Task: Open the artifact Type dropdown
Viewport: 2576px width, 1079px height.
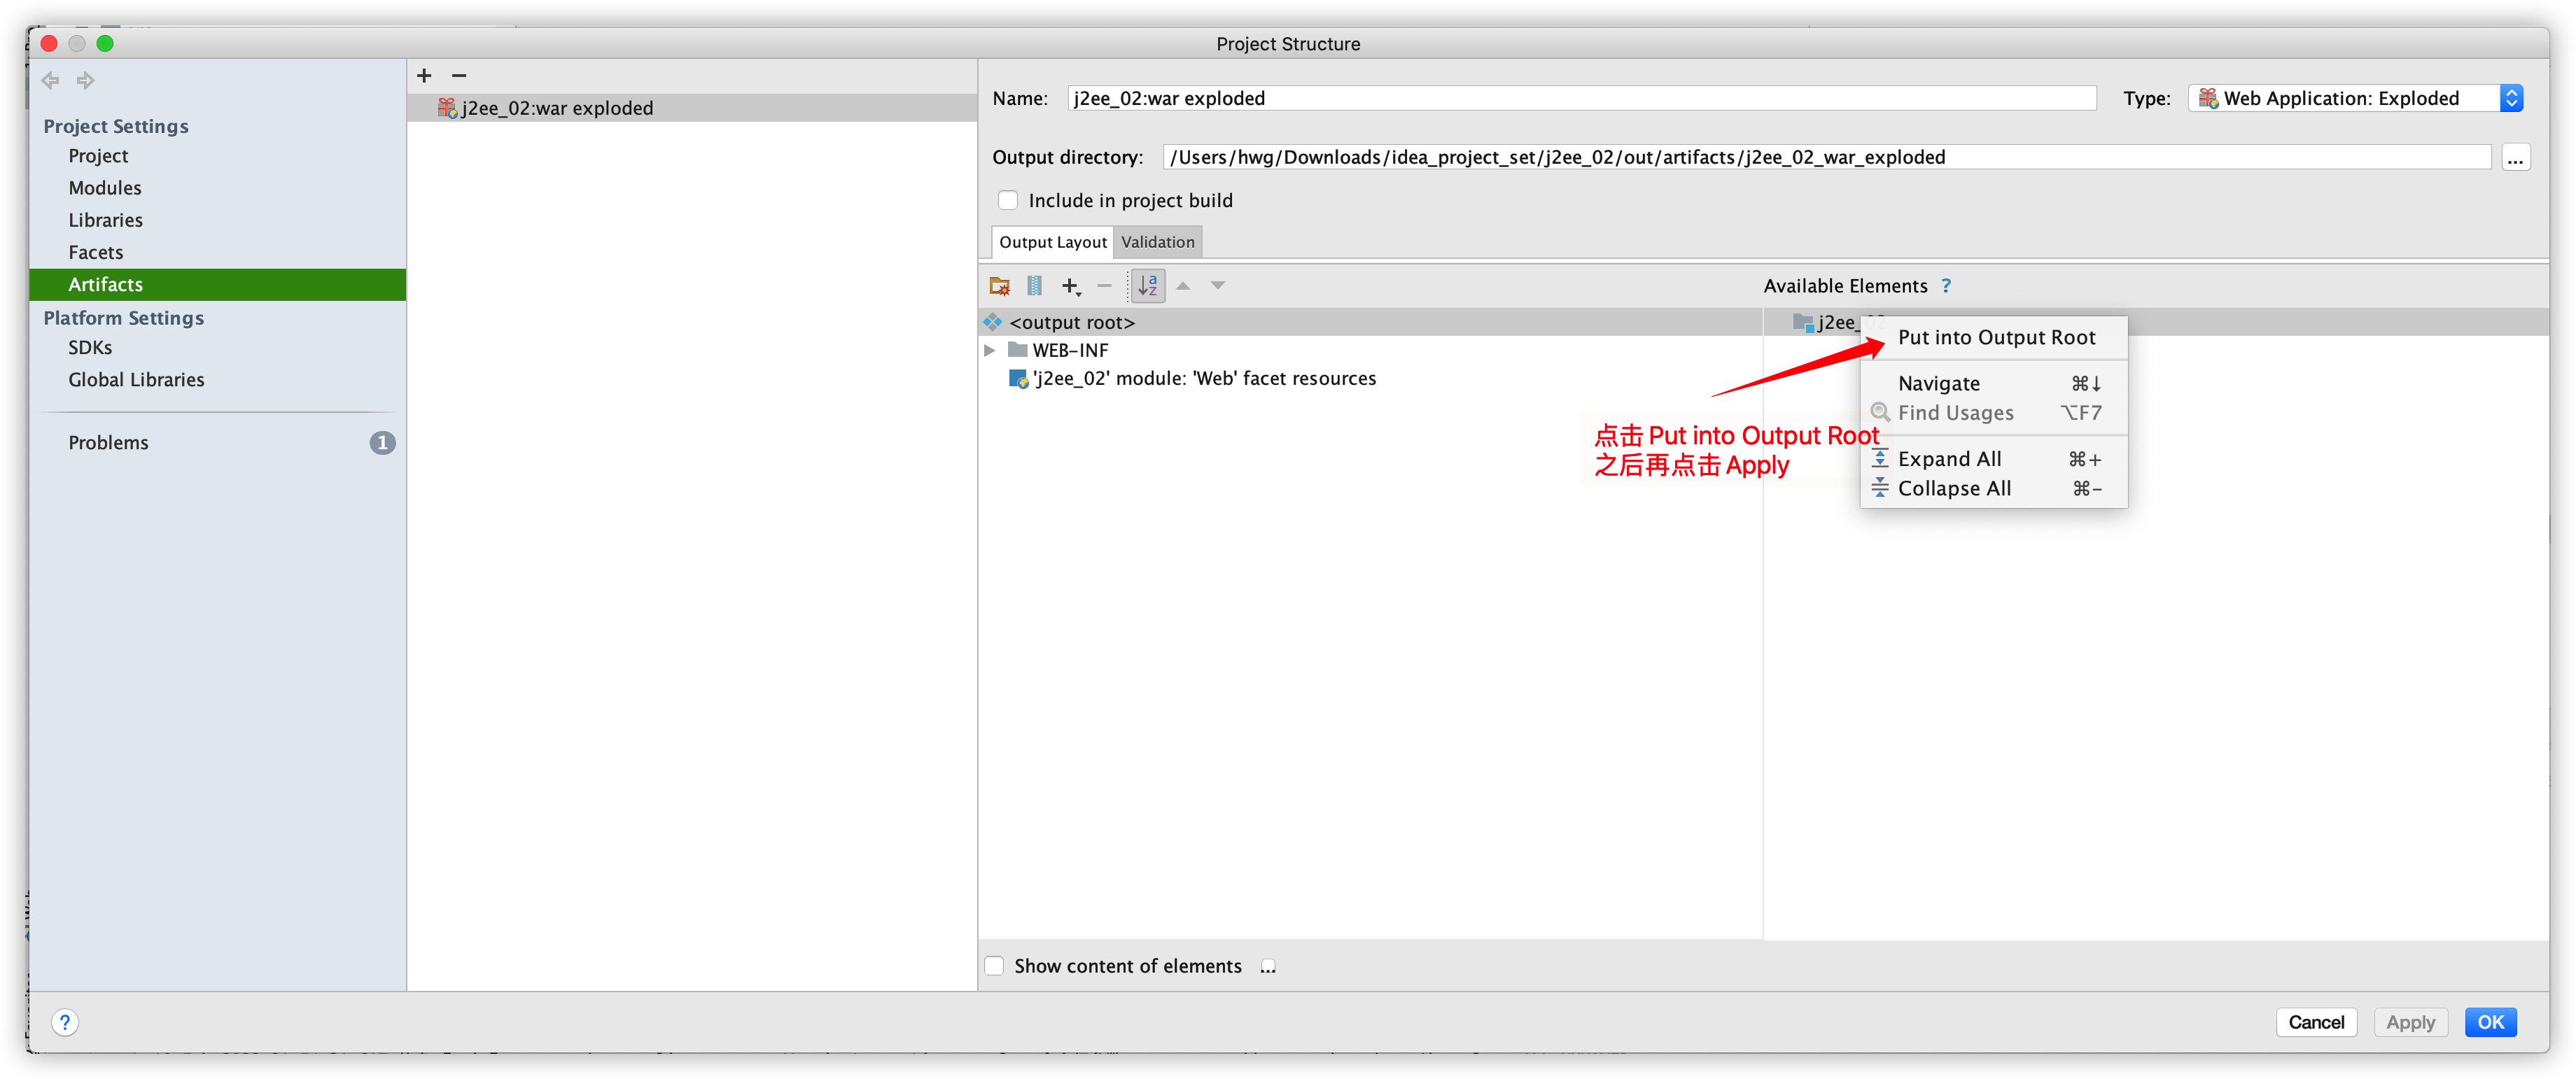Action: pos(2511,98)
